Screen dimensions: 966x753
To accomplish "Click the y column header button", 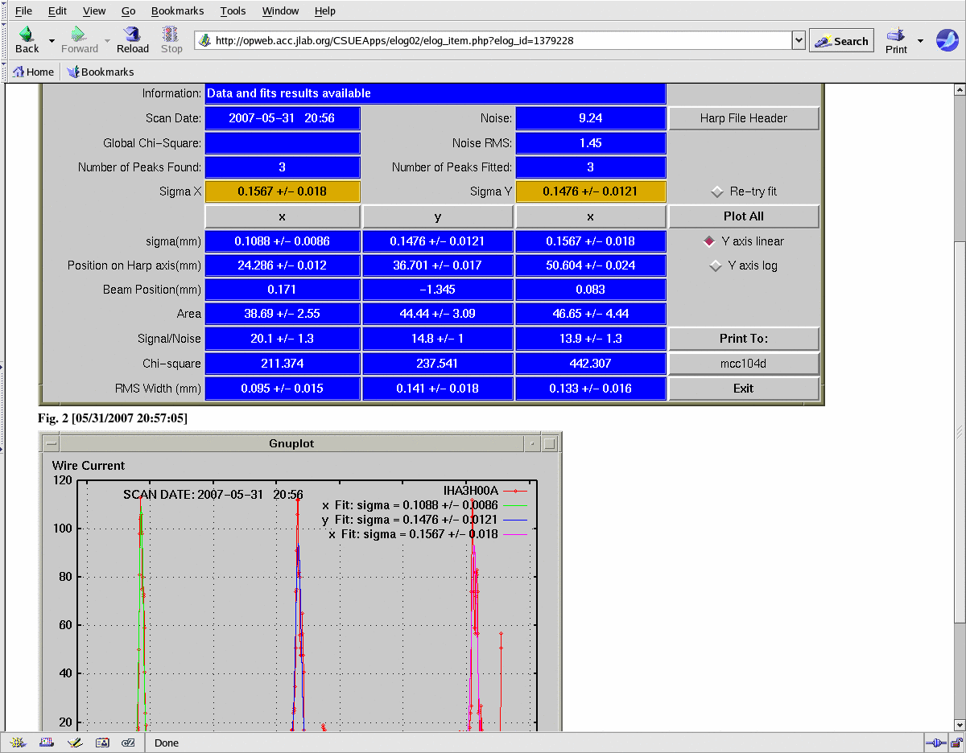I will [x=438, y=216].
